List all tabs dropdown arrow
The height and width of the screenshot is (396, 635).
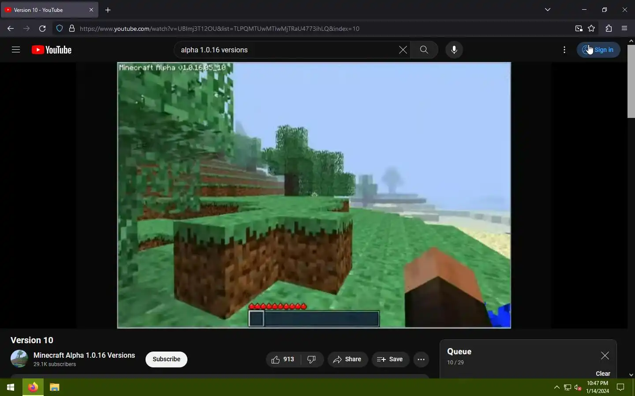548,10
